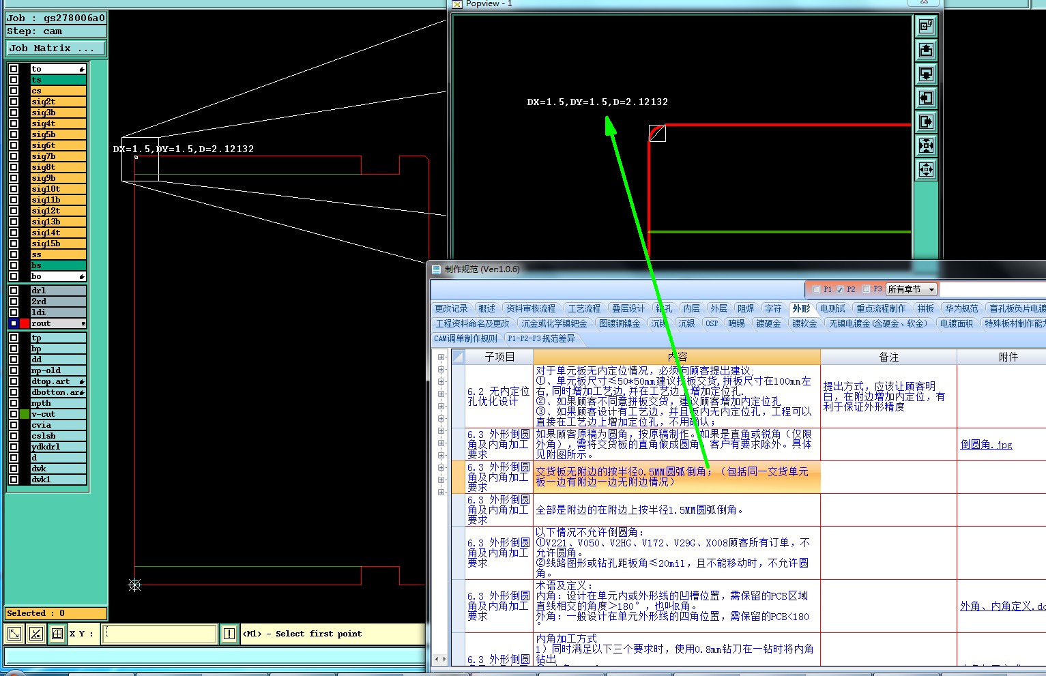
Task: Click the popview window-select icon at top
Action: pyautogui.click(x=926, y=27)
